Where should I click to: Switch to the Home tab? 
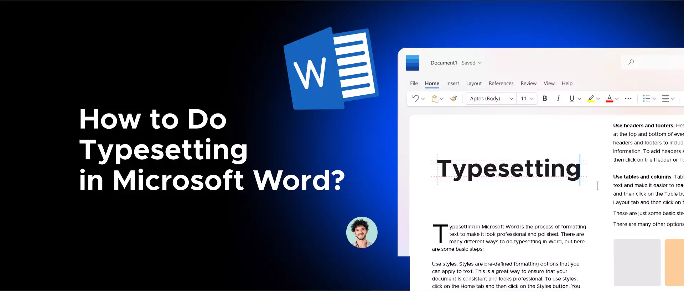click(x=432, y=83)
